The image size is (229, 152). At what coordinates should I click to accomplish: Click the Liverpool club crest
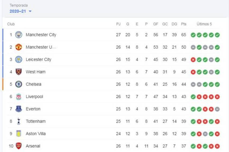click(x=19, y=97)
